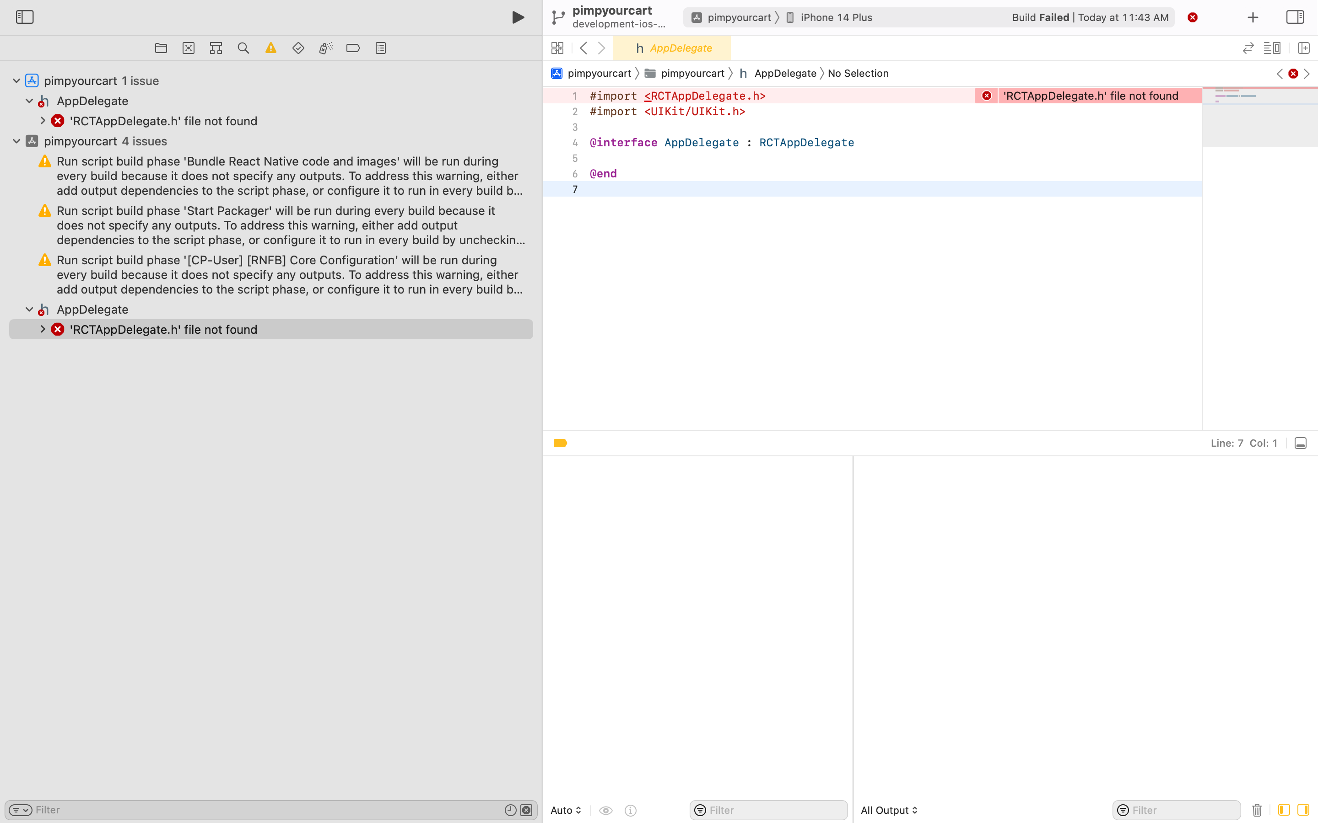Screen dimensions: 1318x823
Task: Toggle the console pane visibility
Action: tap(1301, 443)
